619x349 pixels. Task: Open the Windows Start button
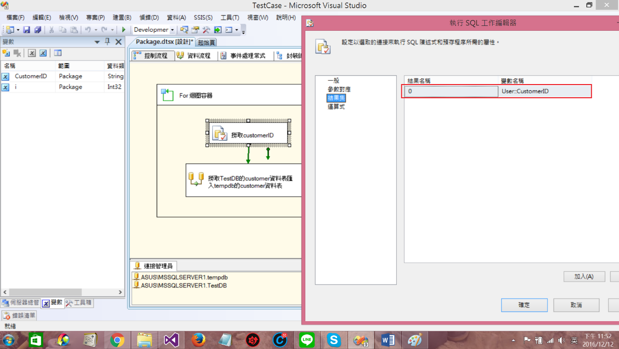9,340
